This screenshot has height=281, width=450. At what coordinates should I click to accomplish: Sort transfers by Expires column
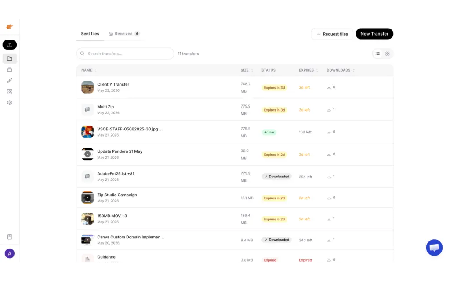pyautogui.click(x=308, y=70)
